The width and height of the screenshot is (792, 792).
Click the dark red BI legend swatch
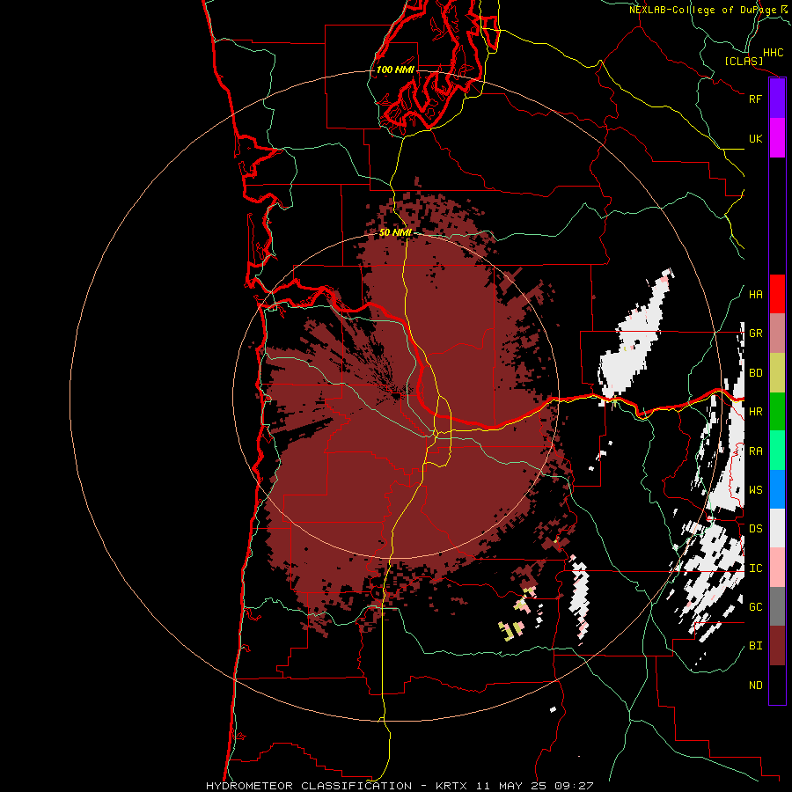[x=777, y=646]
